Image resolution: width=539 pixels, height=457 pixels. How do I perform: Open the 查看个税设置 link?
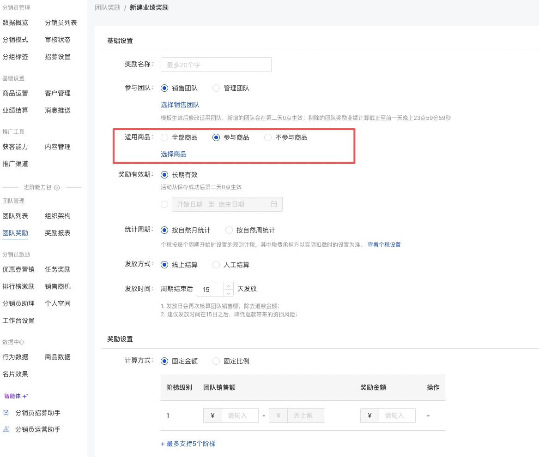click(x=384, y=245)
